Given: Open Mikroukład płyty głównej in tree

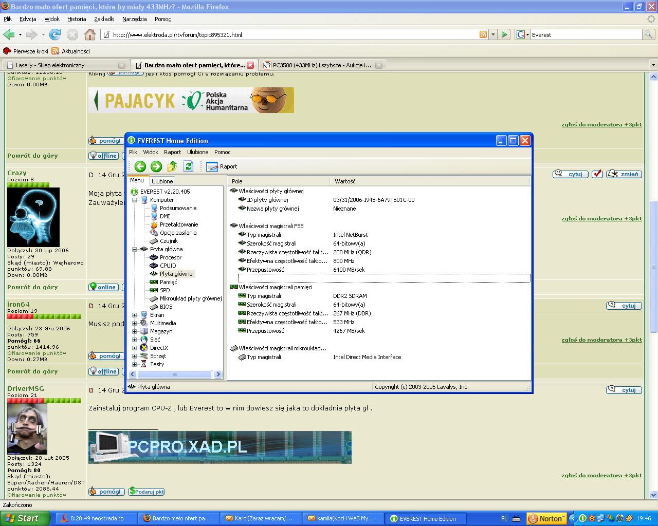Looking at the screenshot, I should [191, 298].
